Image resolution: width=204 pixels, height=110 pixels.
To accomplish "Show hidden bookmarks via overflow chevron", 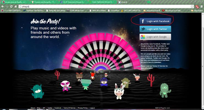I will click(188, 10).
